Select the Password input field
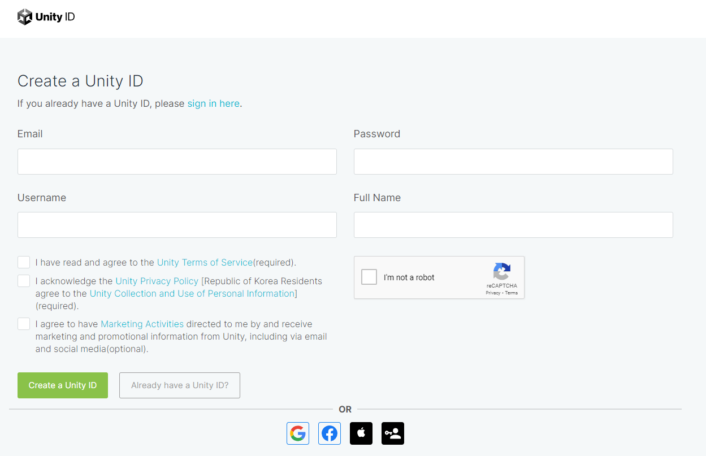 coord(513,162)
